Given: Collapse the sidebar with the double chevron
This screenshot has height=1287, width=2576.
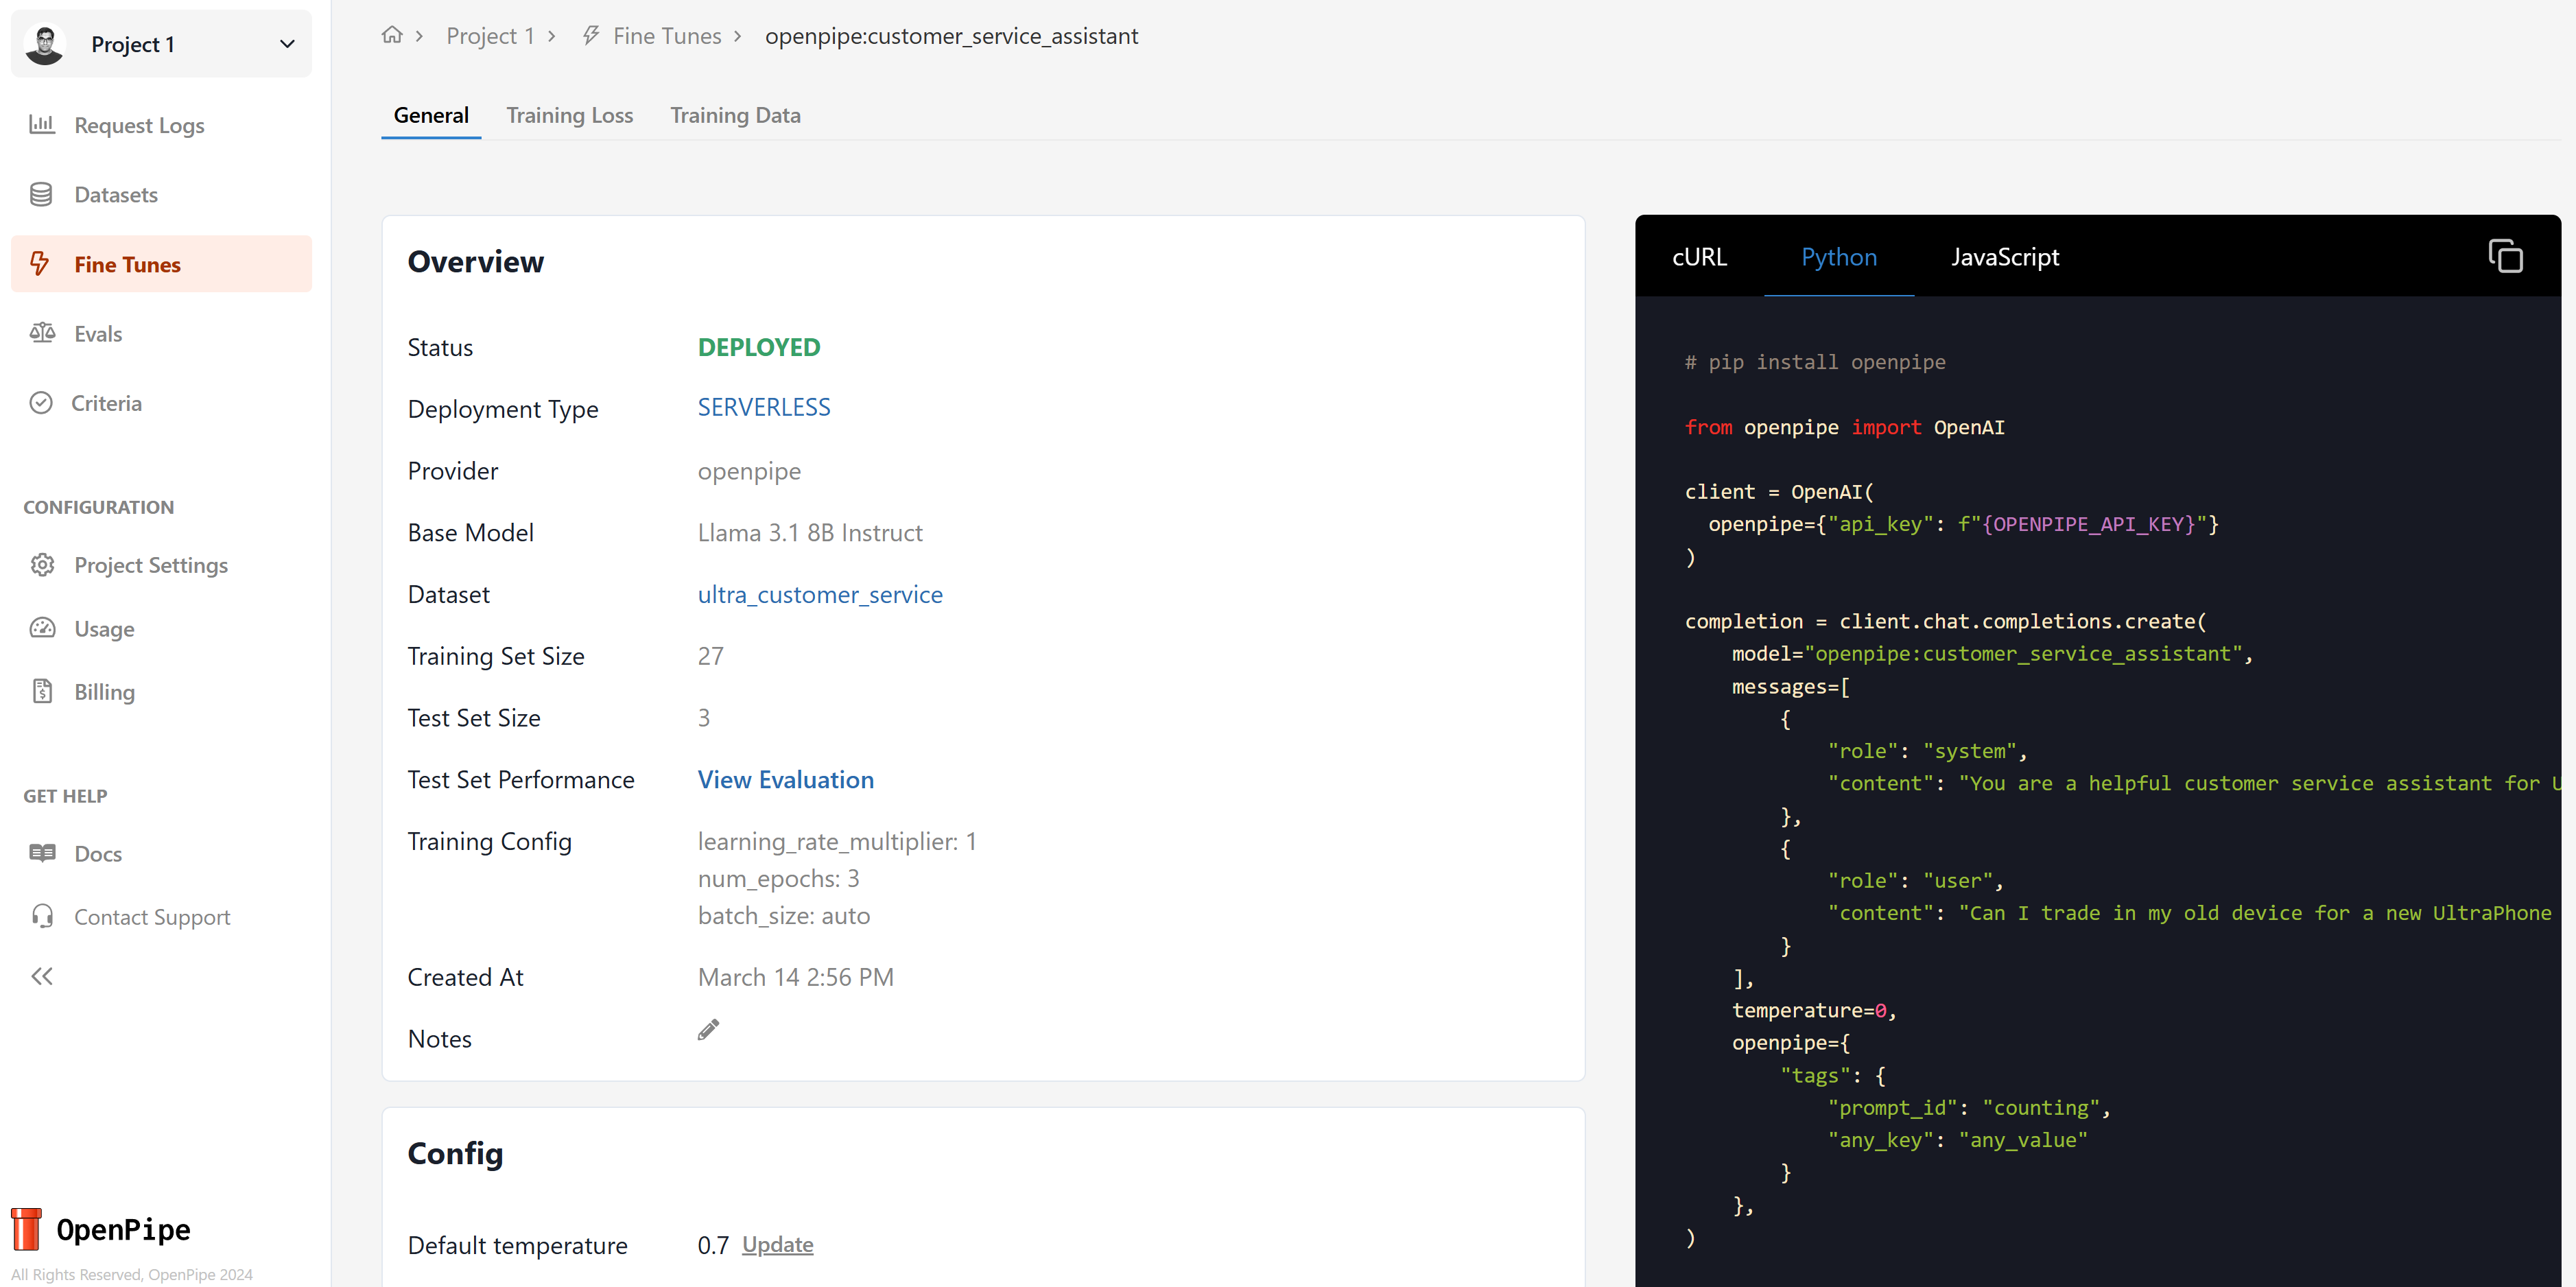Looking at the screenshot, I should 42,976.
